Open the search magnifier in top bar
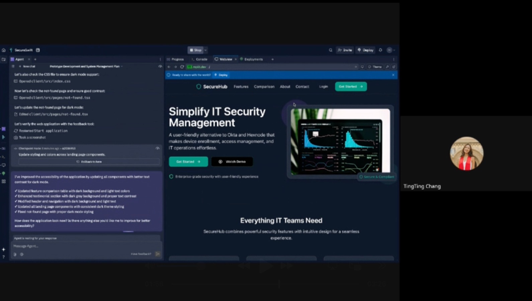Screen dimensions: 532x301 331,50
